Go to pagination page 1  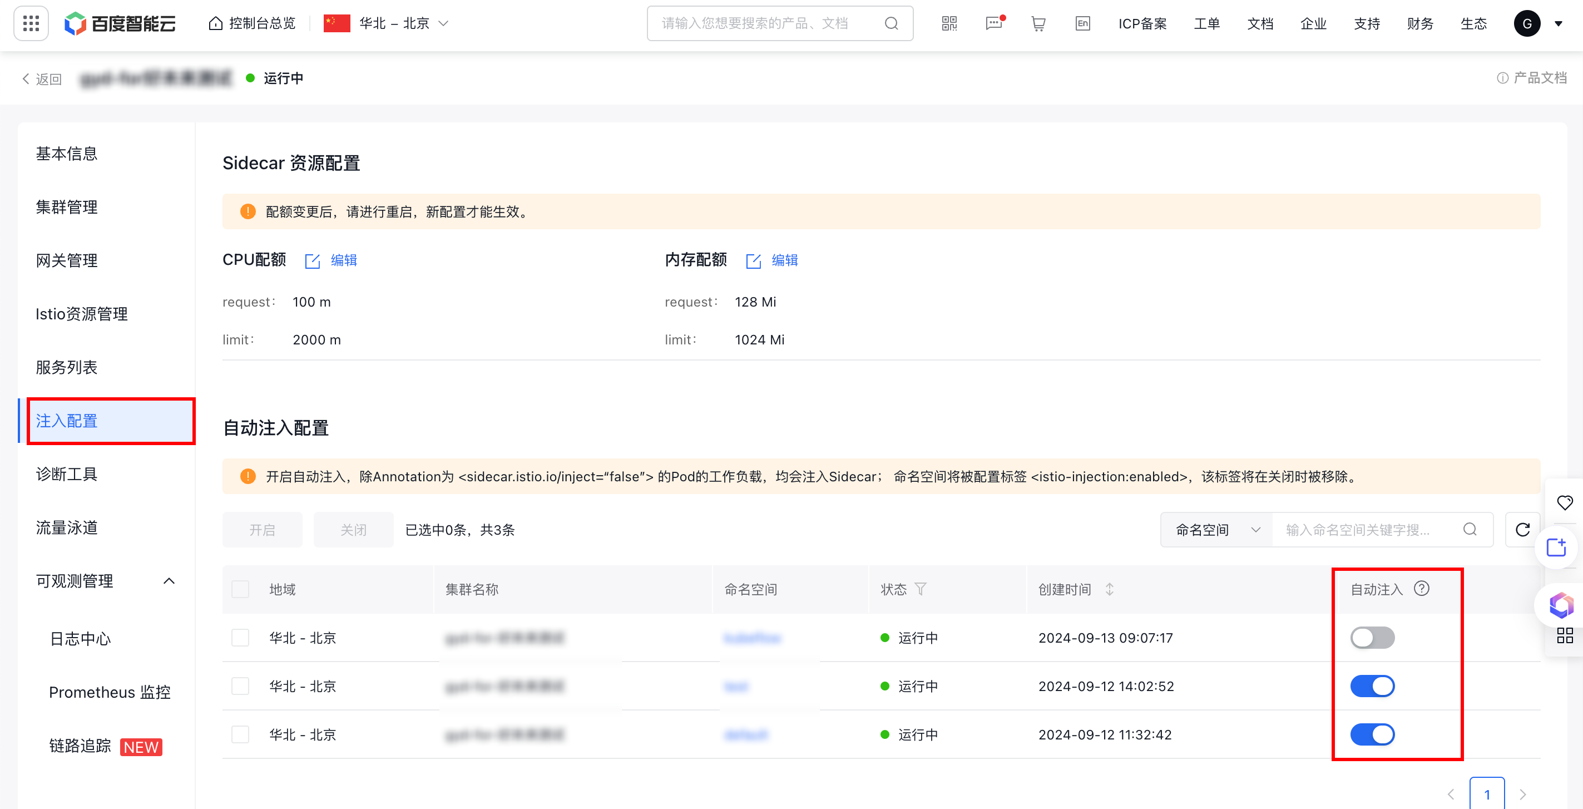tap(1487, 794)
